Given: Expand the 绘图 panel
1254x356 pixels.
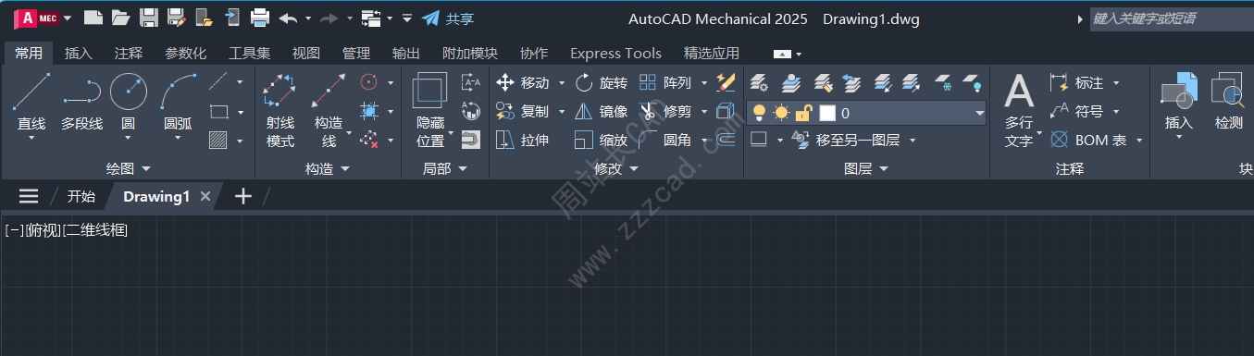Looking at the screenshot, I should (128, 169).
